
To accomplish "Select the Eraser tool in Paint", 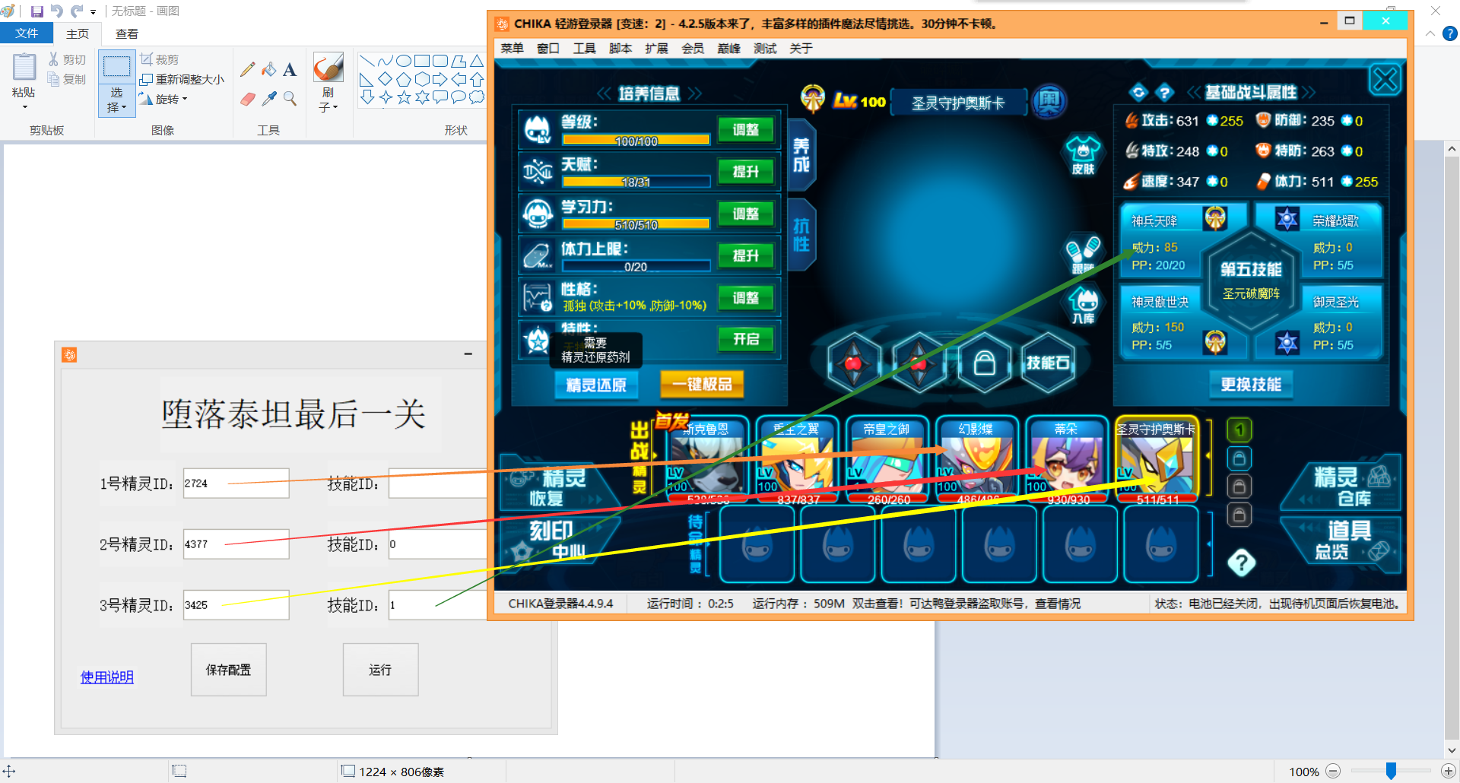I will point(248,99).
